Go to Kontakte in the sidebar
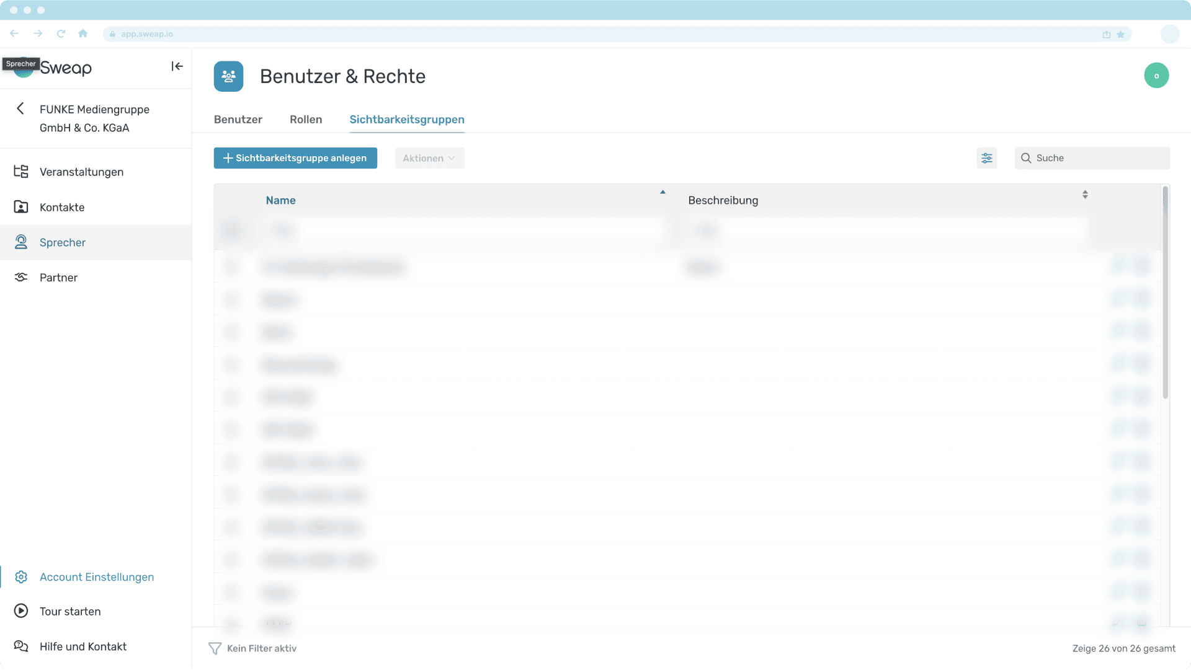 click(x=61, y=207)
